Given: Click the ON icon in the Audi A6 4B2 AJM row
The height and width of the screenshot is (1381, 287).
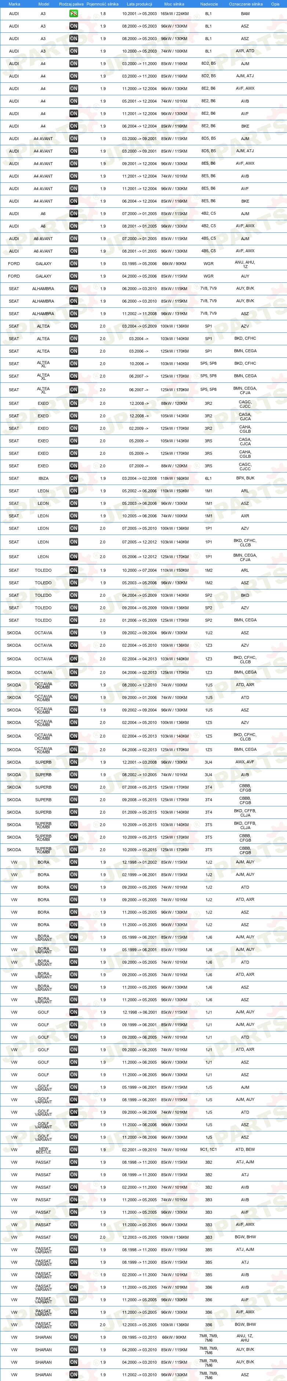Looking at the screenshot, I should click(x=74, y=213).
